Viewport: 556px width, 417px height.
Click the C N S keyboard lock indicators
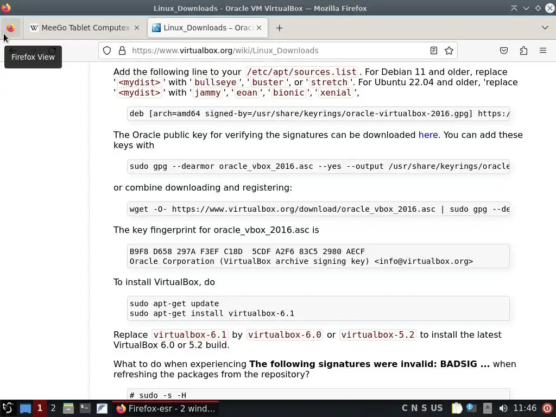pos(414,408)
